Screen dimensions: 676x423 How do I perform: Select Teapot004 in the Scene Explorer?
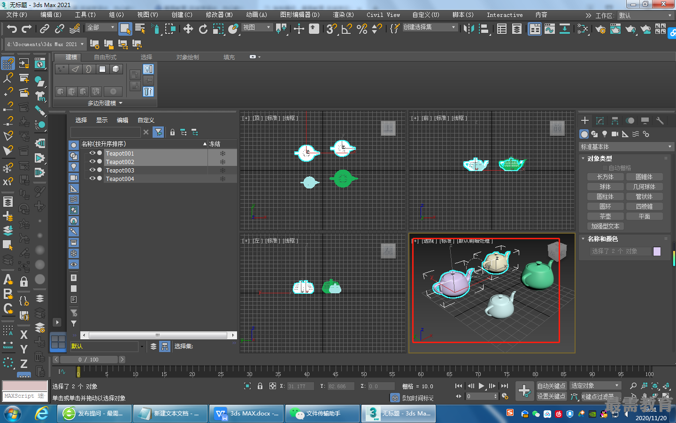pyautogui.click(x=120, y=179)
